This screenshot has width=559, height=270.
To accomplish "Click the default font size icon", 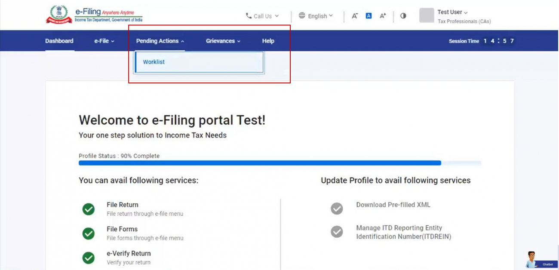I will 369,16.
